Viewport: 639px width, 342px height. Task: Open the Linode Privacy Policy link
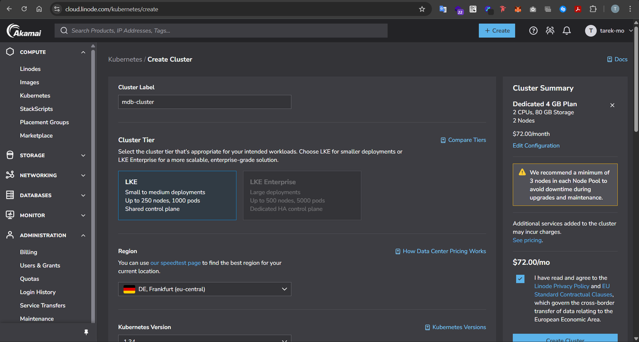click(x=562, y=287)
